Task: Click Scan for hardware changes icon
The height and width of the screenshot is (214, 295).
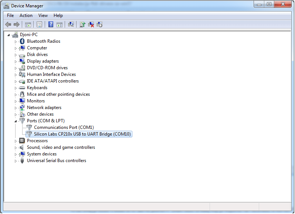Action: pyautogui.click(x=71, y=25)
